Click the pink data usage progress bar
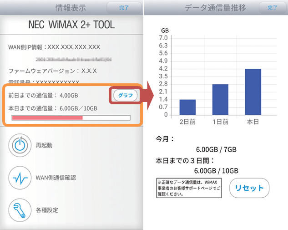This screenshot has width=288, height=230. [71, 118]
